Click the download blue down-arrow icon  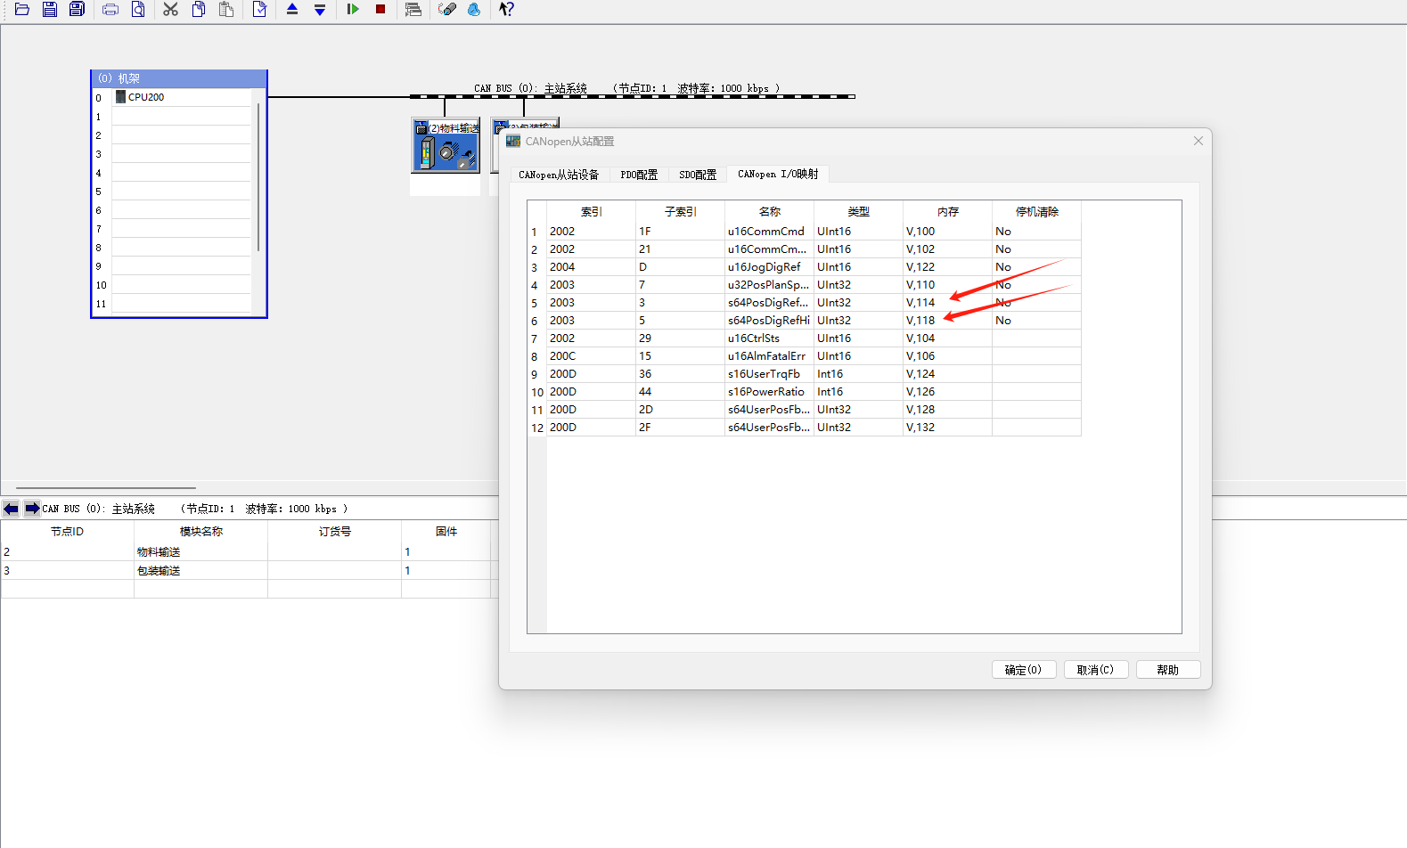point(320,9)
